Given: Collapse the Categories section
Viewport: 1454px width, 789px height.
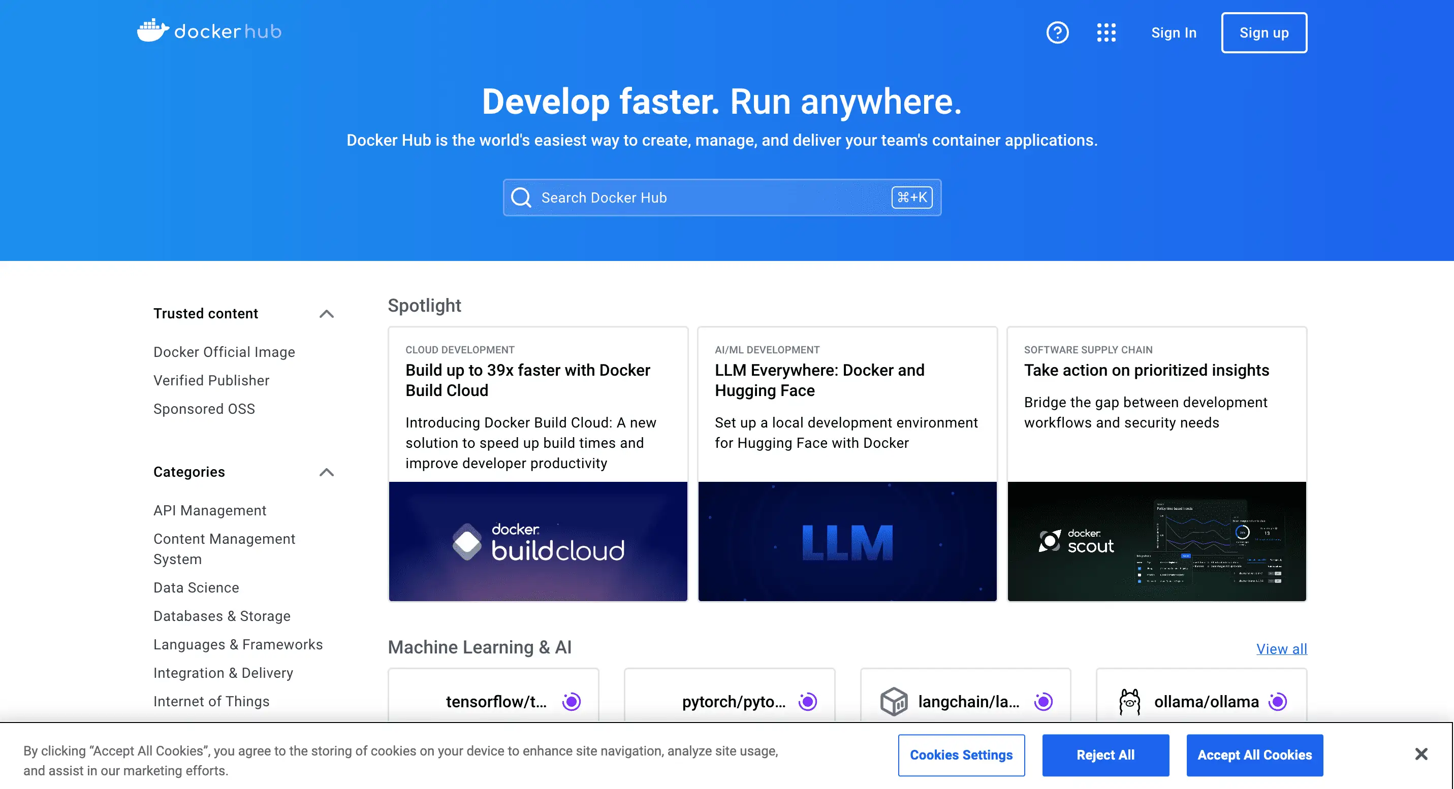Looking at the screenshot, I should point(326,472).
